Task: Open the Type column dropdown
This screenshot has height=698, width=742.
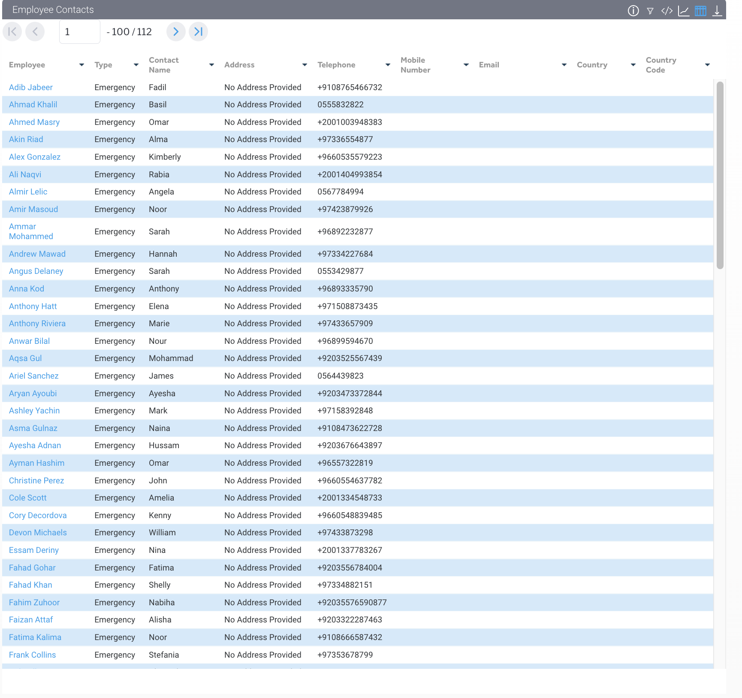Action: 136,65
